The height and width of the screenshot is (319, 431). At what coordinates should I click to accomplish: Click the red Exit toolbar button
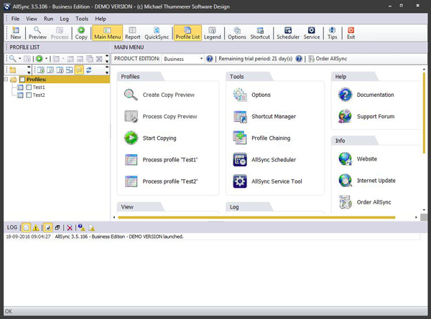[x=351, y=33]
